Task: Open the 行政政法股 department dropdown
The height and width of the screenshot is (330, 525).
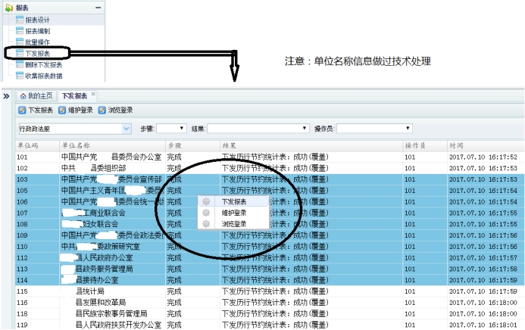Action: pyautogui.click(x=126, y=129)
